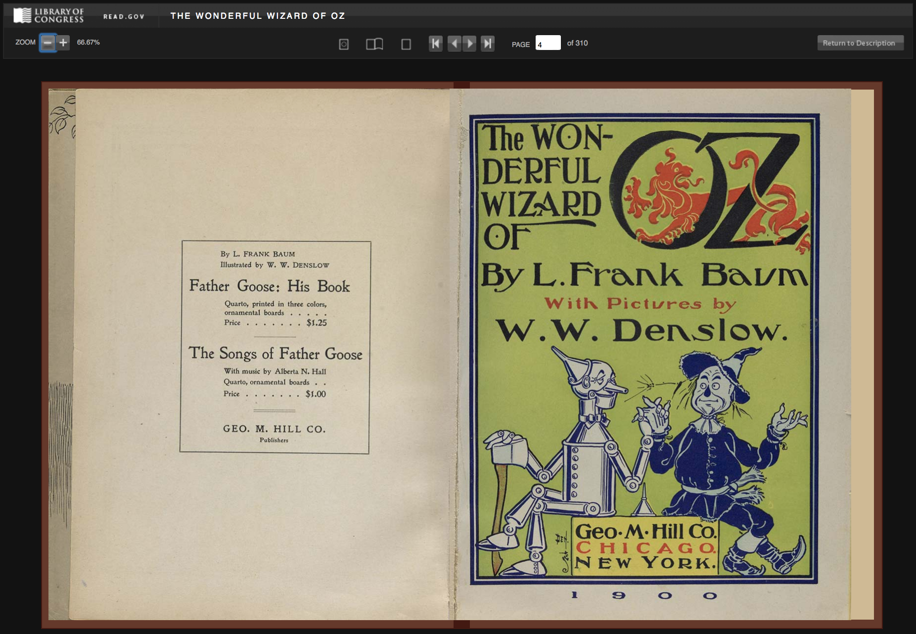Viewport: 916px width, 634px height.
Task: Advance to the next page icon
Action: pos(469,44)
